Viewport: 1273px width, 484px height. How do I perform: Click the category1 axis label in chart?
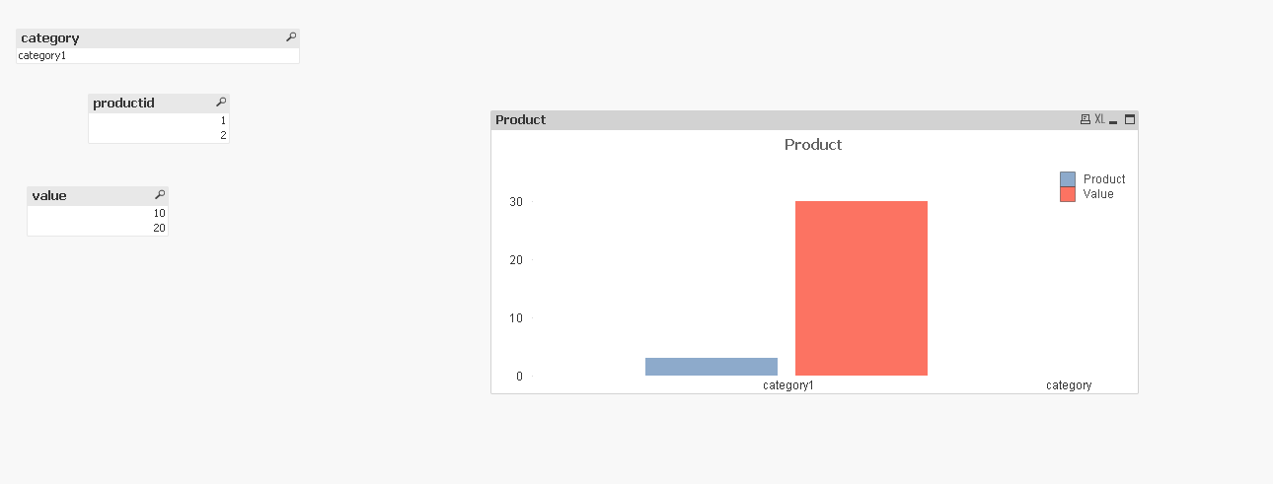(x=787, y=385)
